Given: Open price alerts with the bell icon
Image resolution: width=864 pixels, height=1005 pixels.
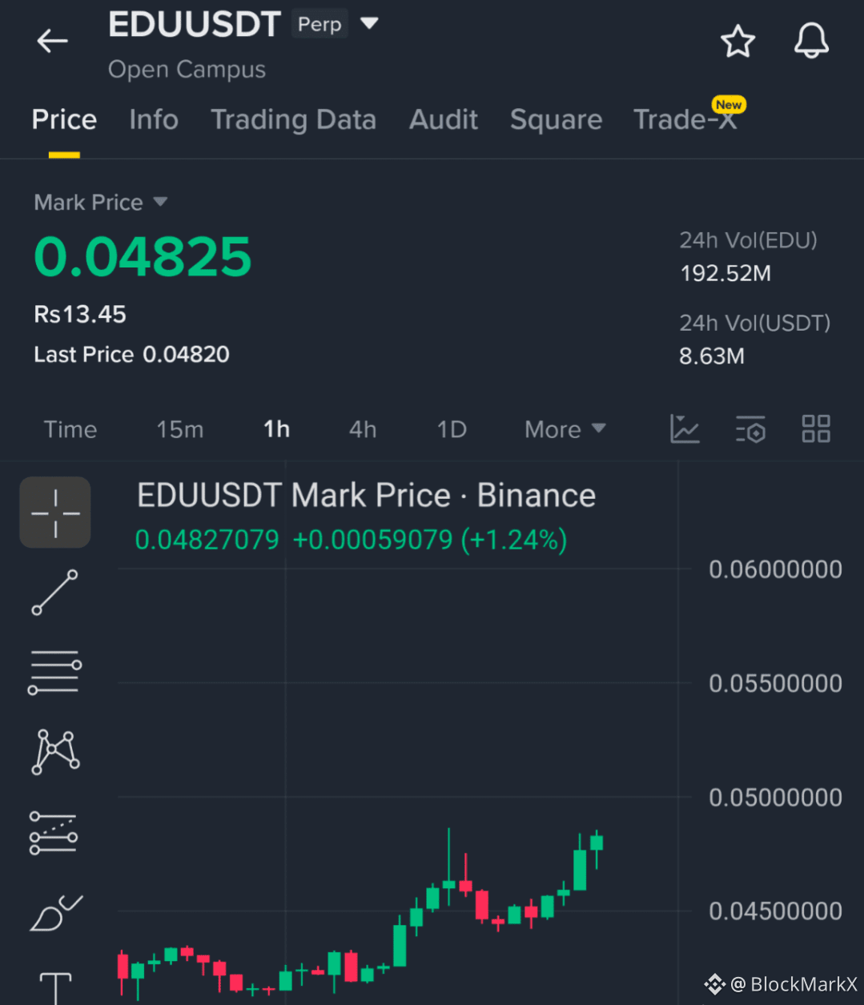Looking at the screenshot, I should click(x=811, y=41).
